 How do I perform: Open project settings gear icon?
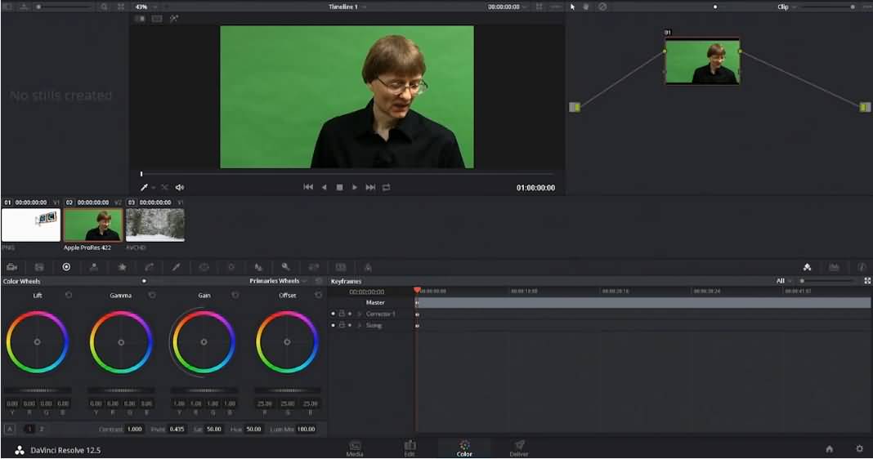tap(859, 449)
